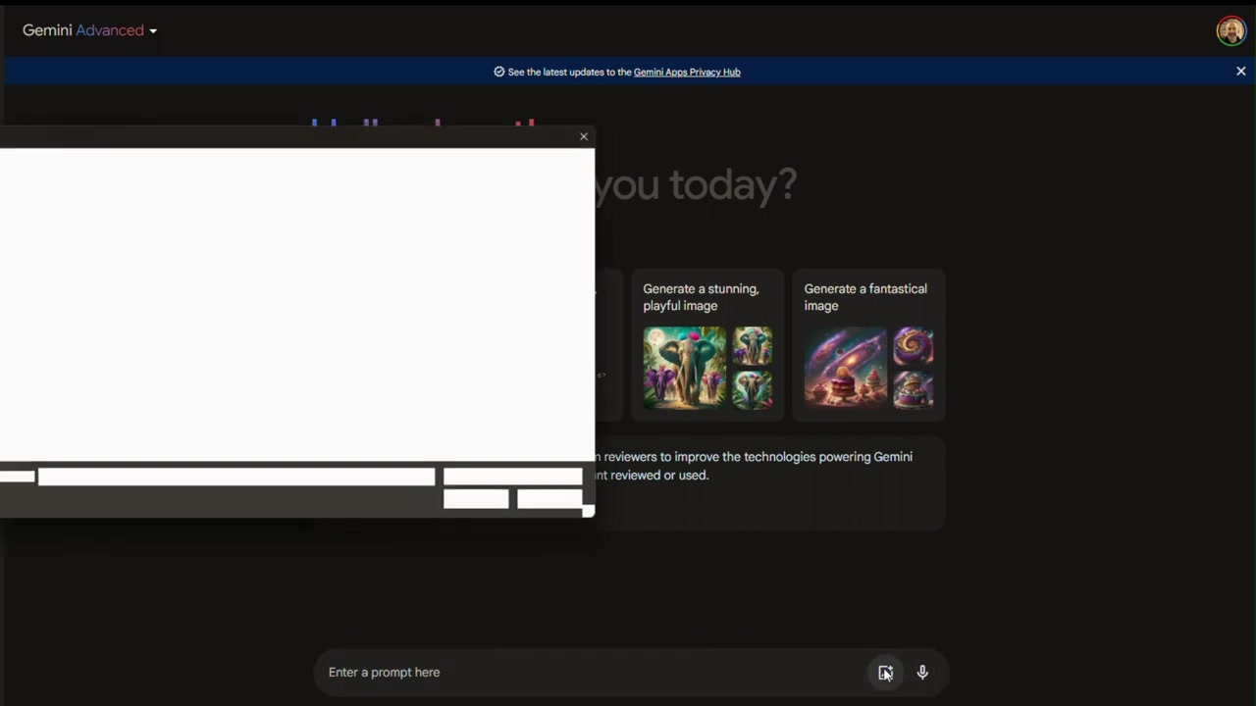Open the Gemini Apps Privacy Hub link

[x=687, y=72]
